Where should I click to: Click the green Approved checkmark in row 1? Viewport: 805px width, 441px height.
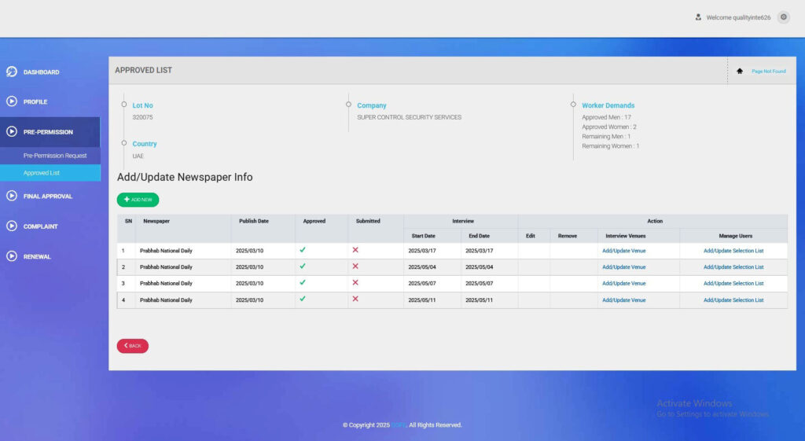(303, 250)
